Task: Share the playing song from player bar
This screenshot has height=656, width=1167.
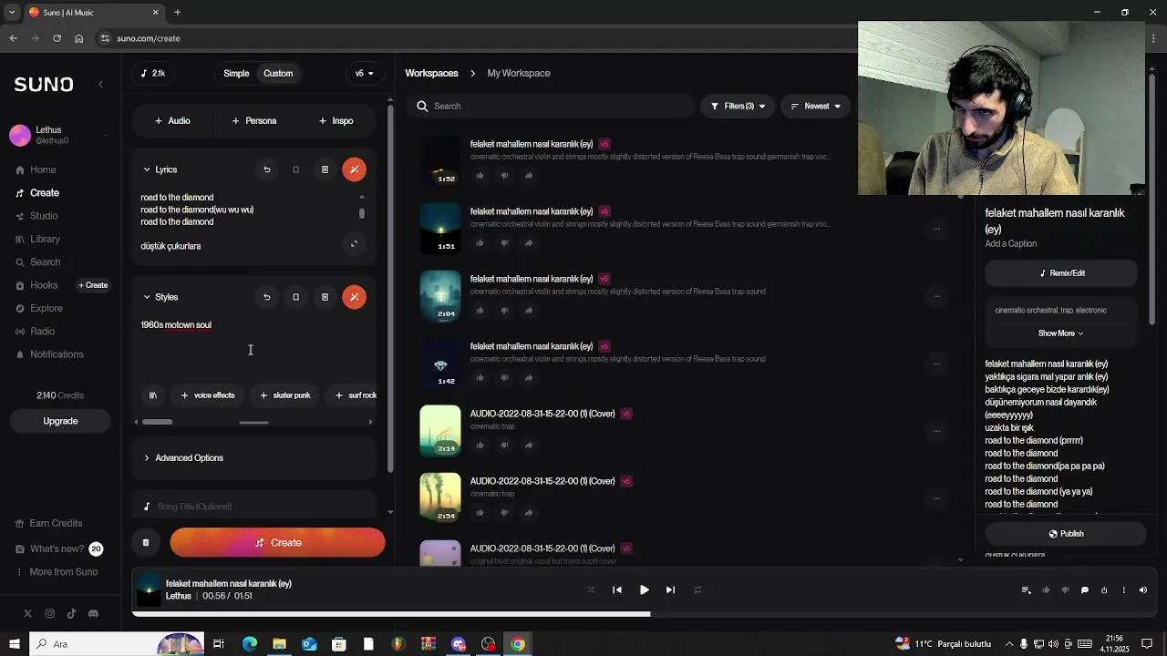Action: pos(1104,589)
